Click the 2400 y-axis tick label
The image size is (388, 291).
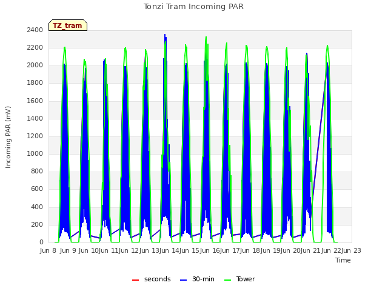click(35, 30)
